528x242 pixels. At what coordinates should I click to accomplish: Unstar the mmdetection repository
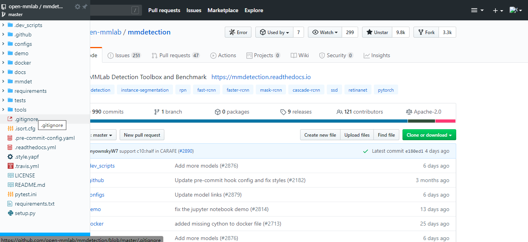tap(377, 33)
